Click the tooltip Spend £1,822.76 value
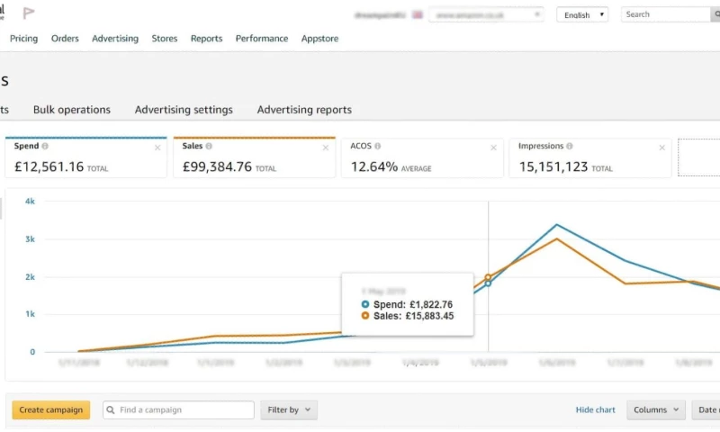 point(431,304)
